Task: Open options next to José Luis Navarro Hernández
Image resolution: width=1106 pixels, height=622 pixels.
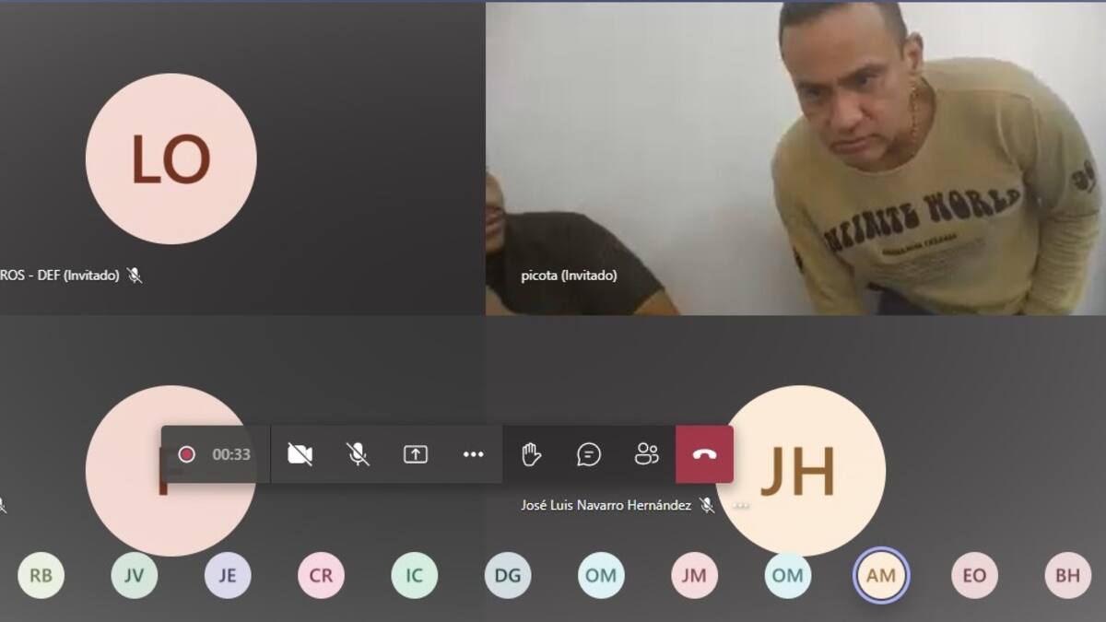Action: point(741,505)
